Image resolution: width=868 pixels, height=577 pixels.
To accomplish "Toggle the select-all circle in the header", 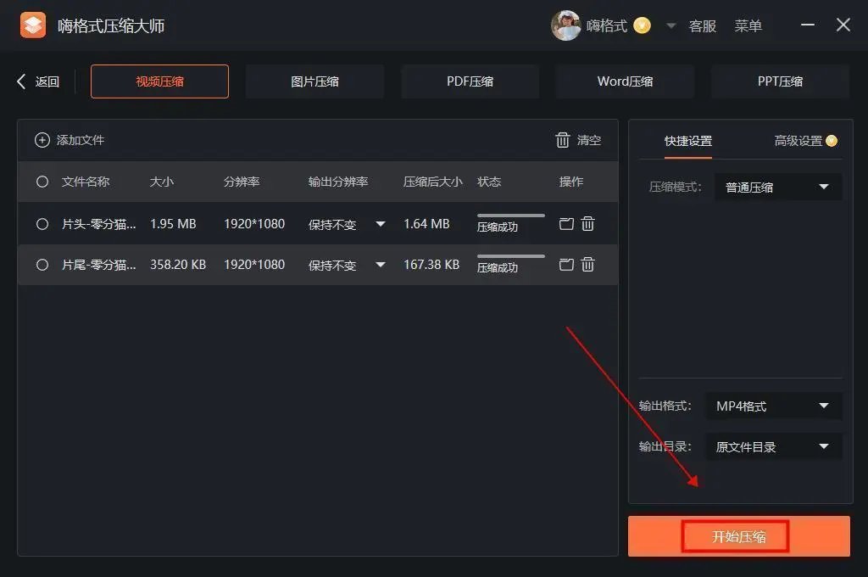I will click(42, 182).
